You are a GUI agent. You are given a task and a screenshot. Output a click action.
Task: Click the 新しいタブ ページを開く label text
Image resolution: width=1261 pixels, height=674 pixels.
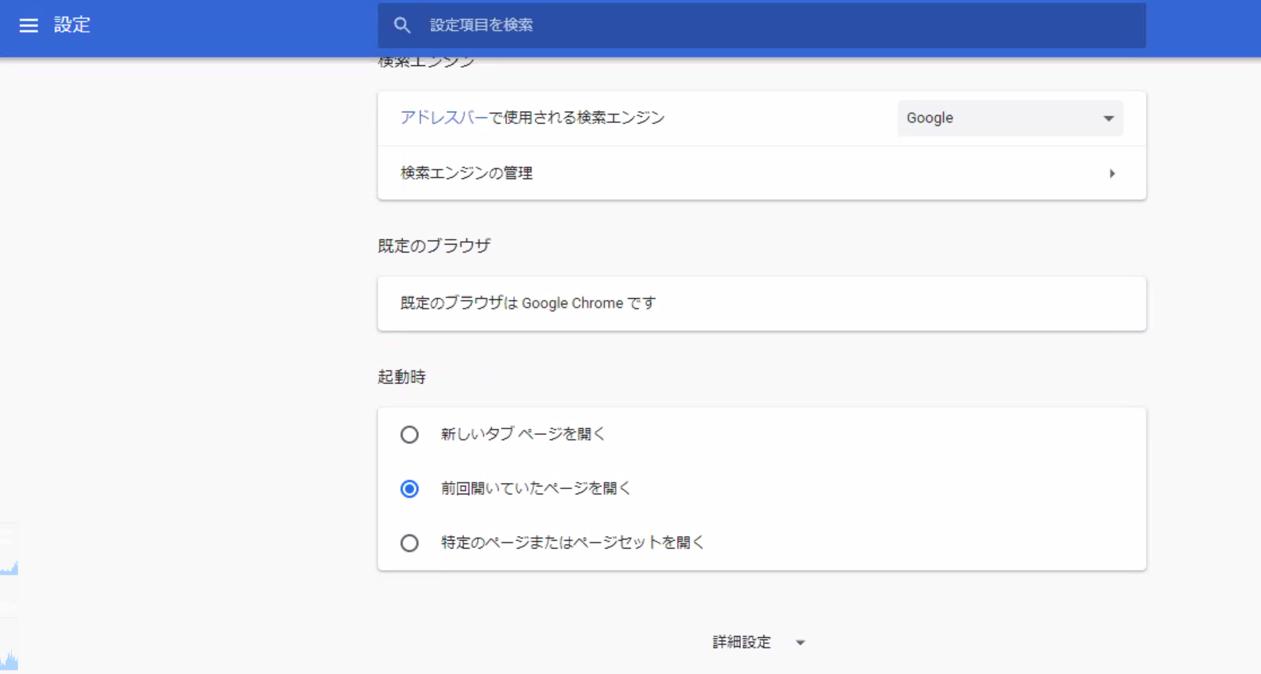click(x=523, y=434)
